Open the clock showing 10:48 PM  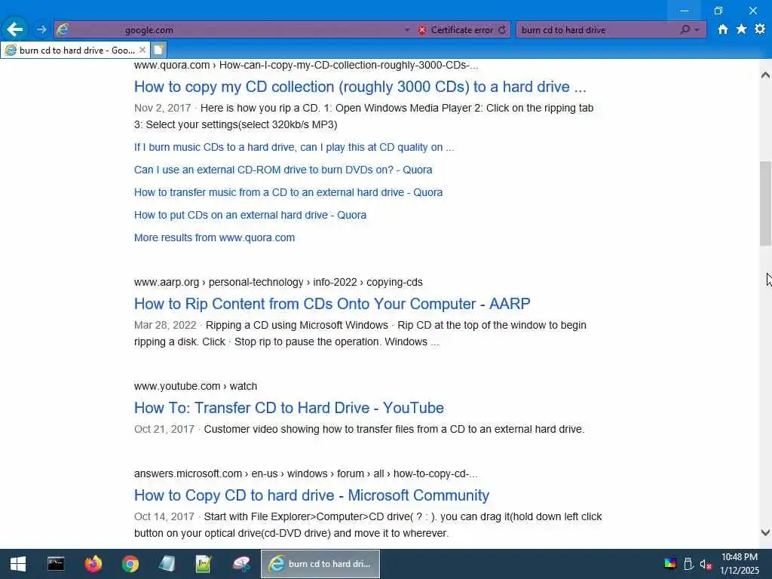click(x=740, y=564)
